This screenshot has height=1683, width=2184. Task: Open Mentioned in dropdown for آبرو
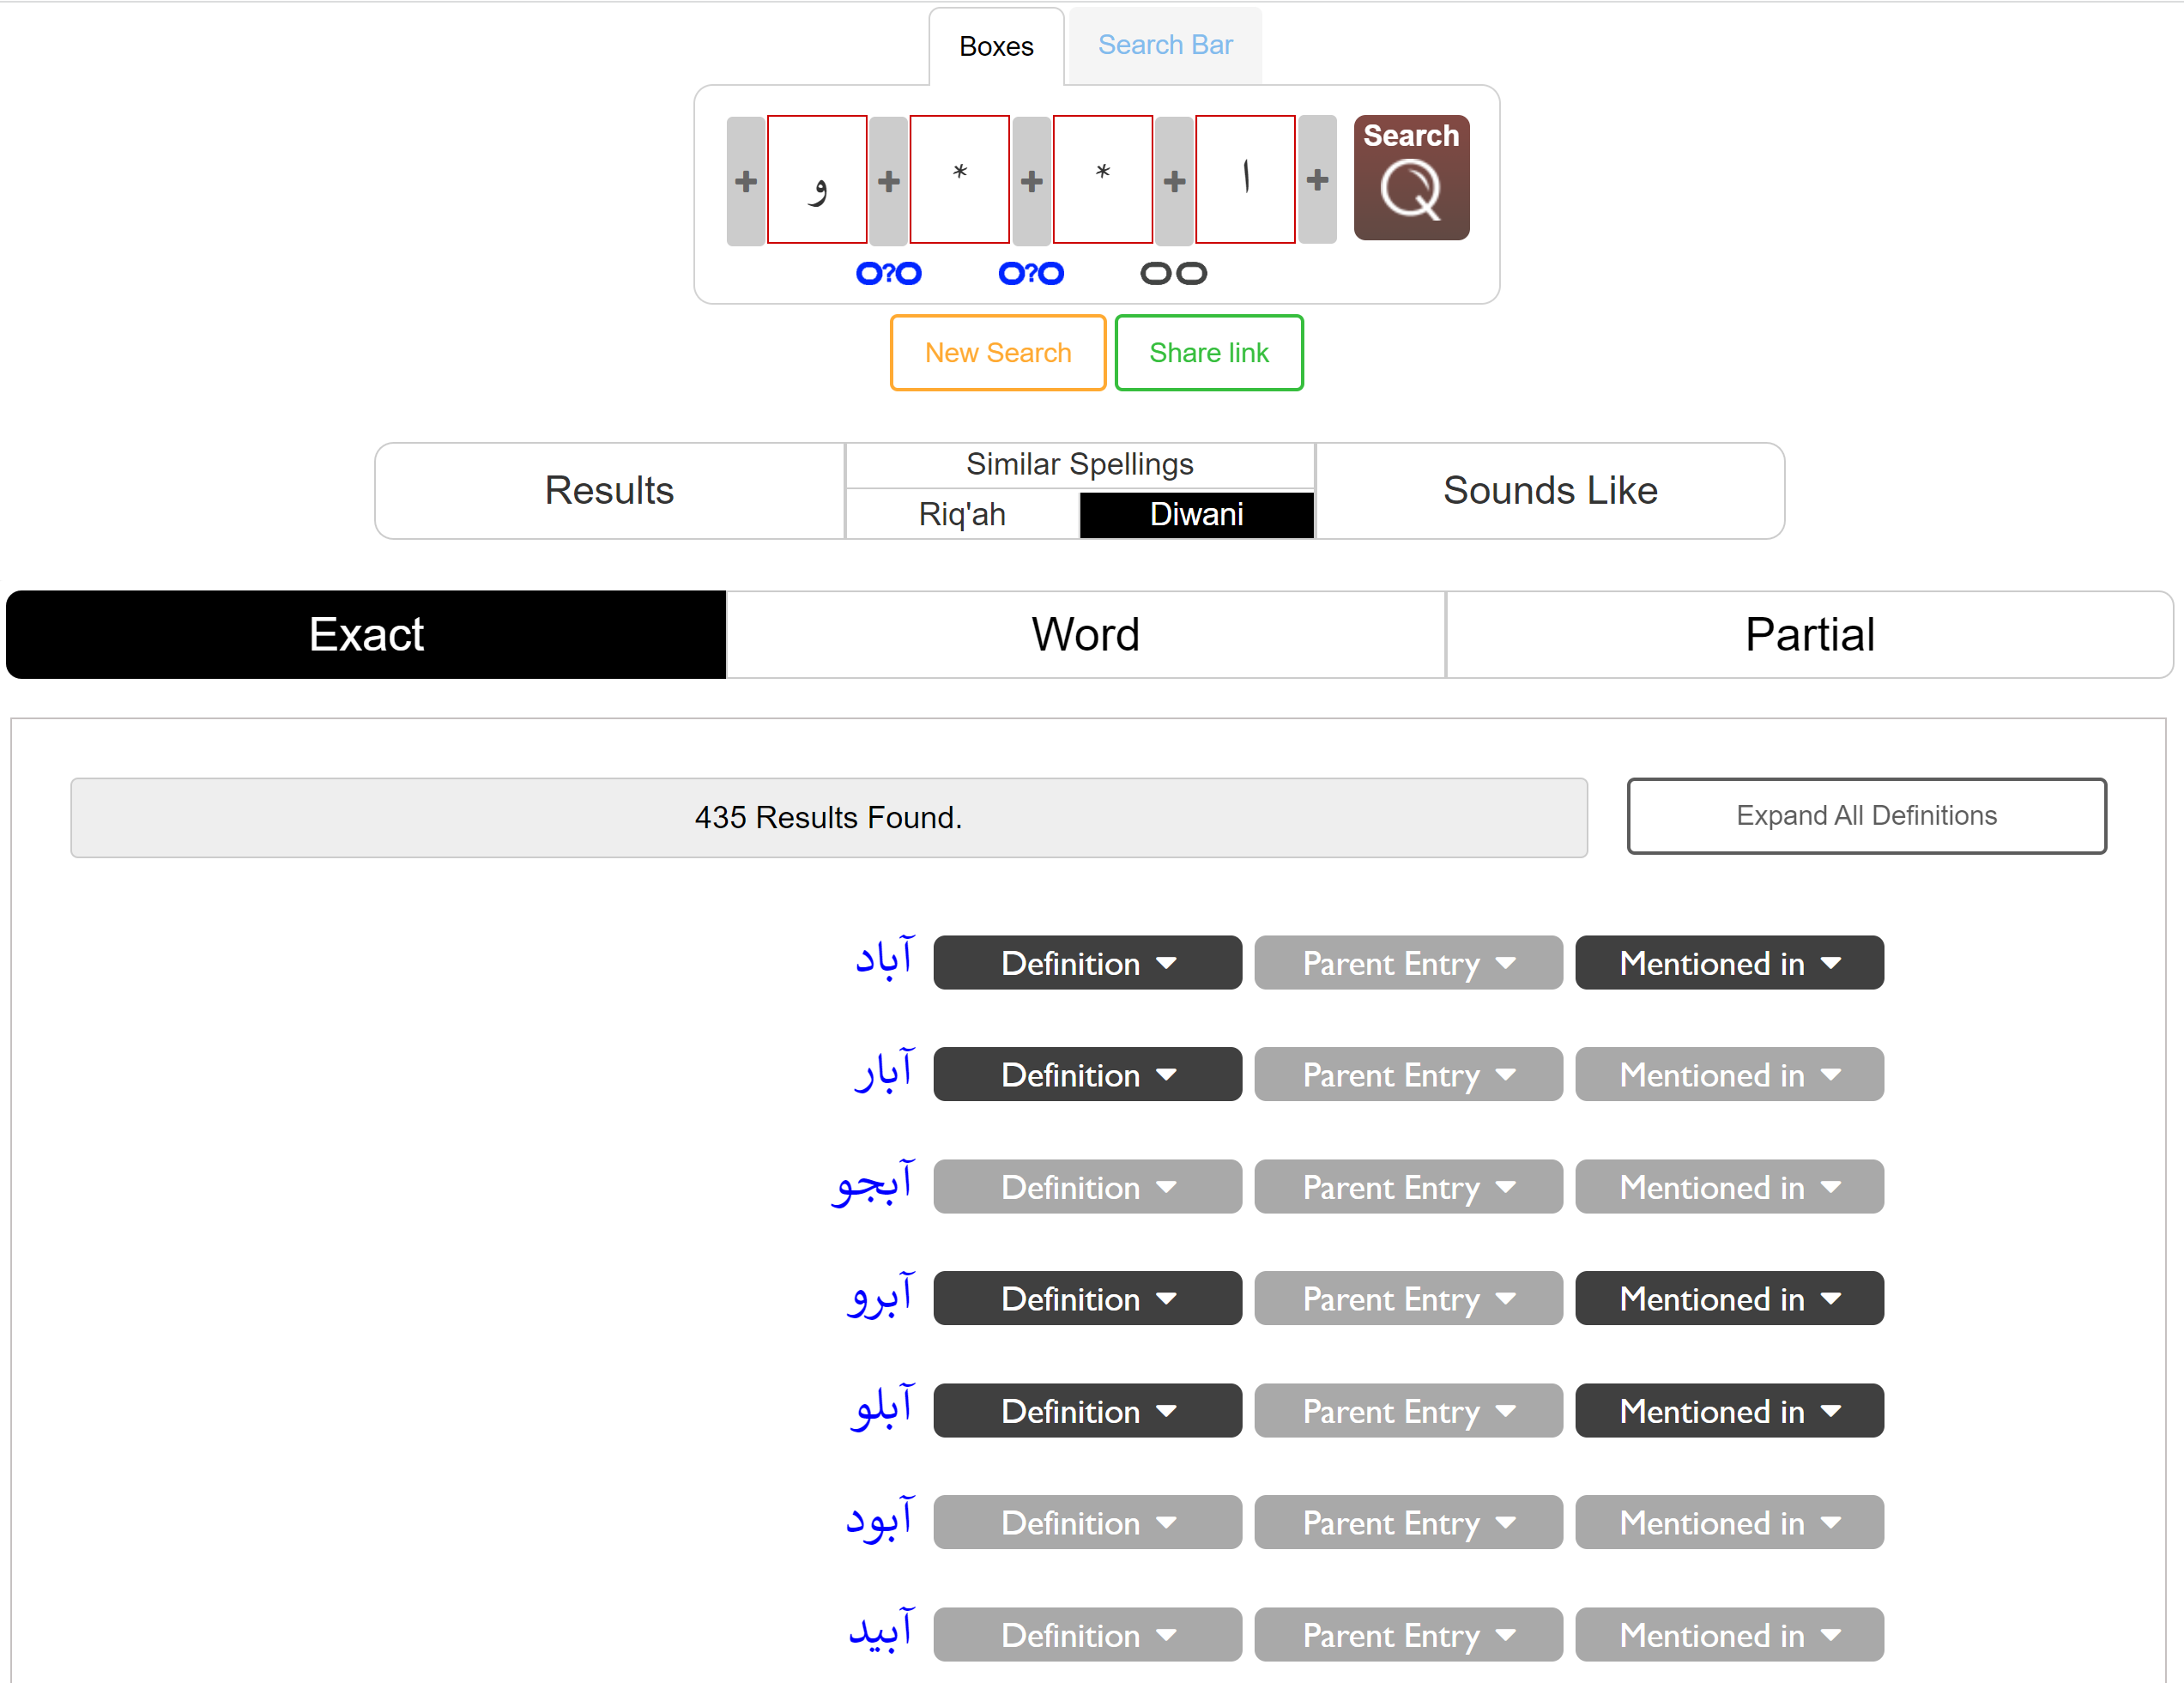point(1728,1298)
